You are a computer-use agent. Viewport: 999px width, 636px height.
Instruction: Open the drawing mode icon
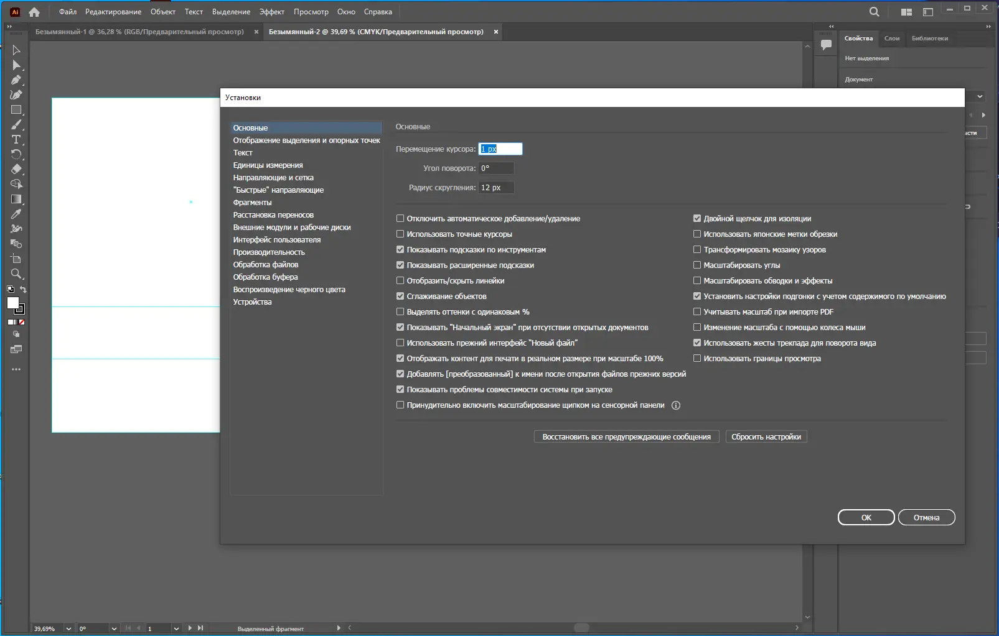(16, 334)
